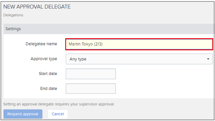
Task: Click the caret arrow of Approval type
Action: [x=208, y=59]
